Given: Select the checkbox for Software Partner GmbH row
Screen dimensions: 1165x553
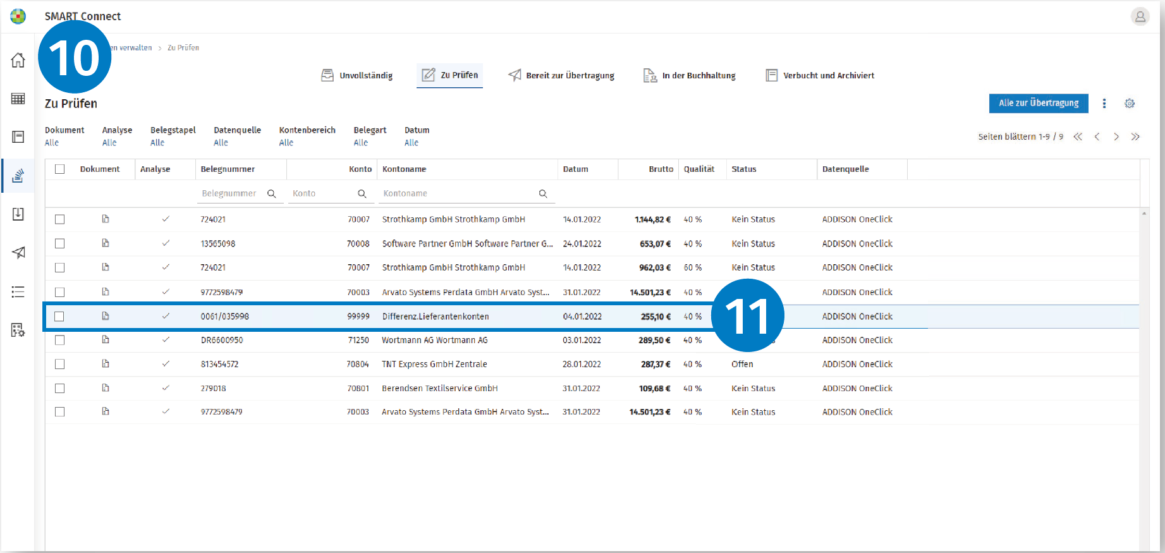Looking at the screenshot, I should [60, 244].
